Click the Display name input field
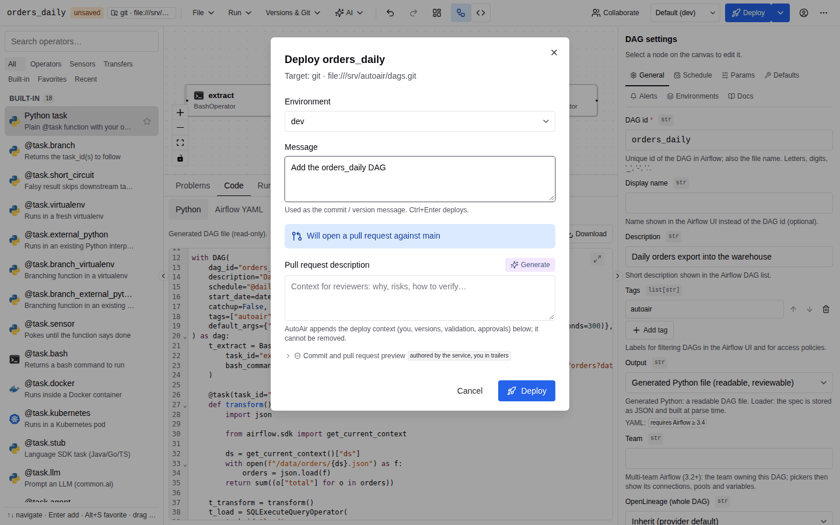This screenshot has height=525, width=840. (729, 203)
